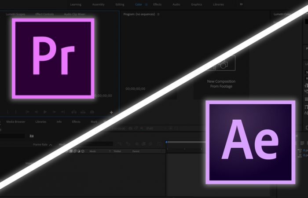Click the Export Frame camera icon
Screen dimensions: 308x198
click(x=92, y=112)
